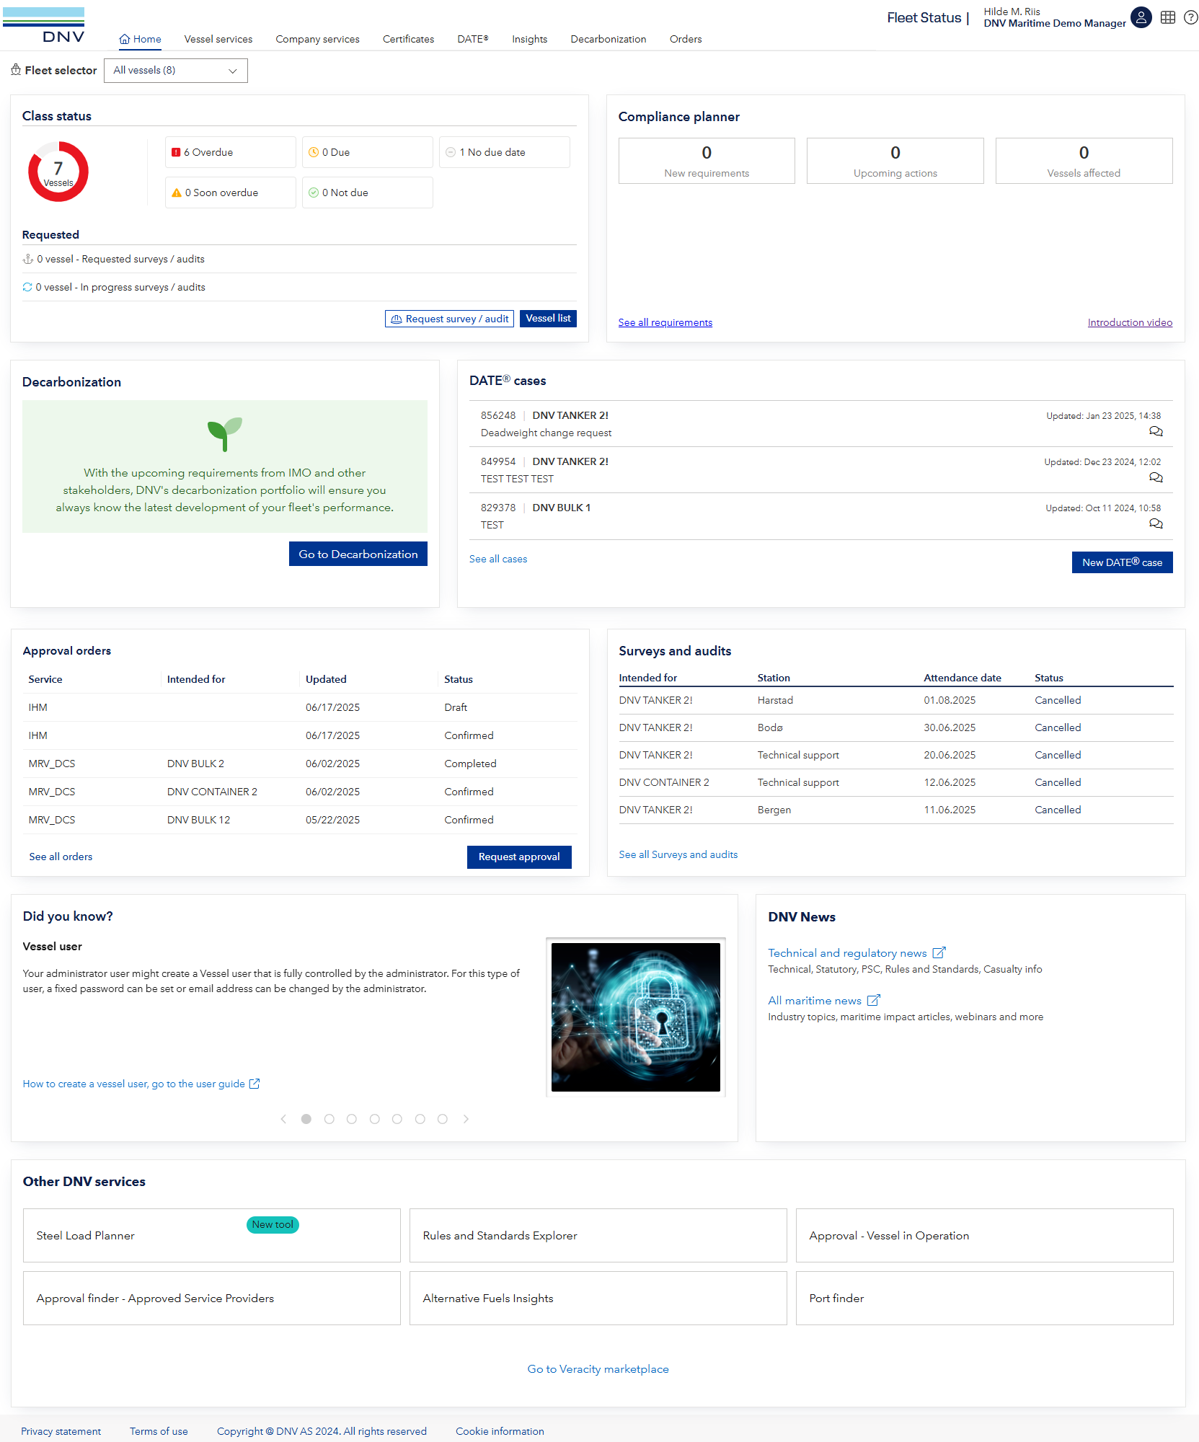Click external link icon beside All maritime news

click(873, 1000)
